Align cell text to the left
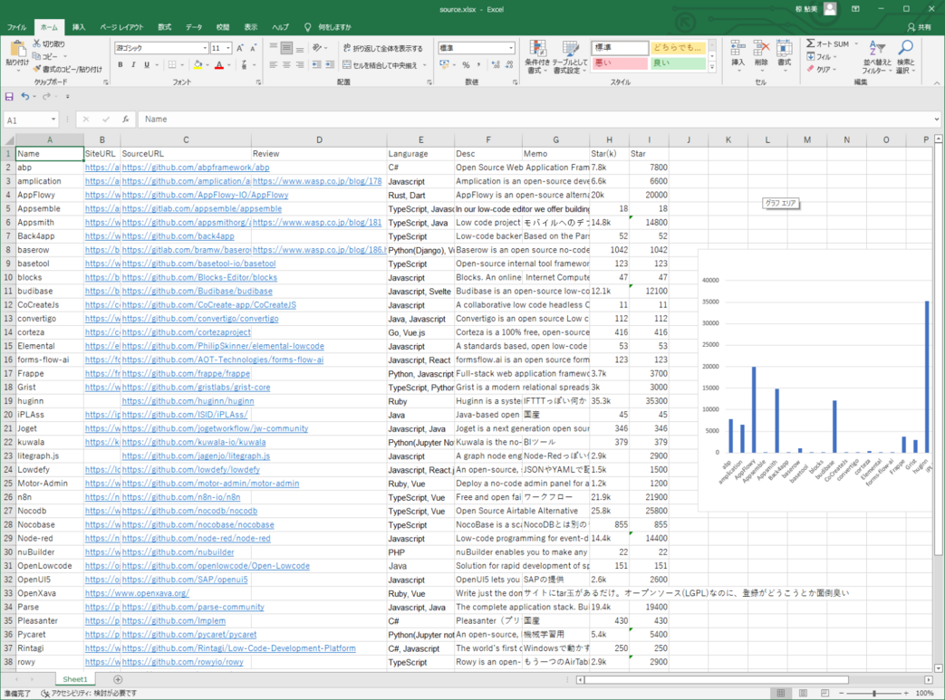The image size is (945, 700). [x=273, y=65]
